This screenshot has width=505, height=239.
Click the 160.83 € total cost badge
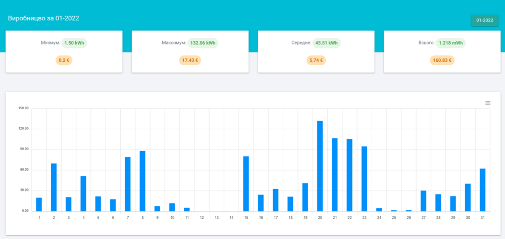[x=442, y=60]
